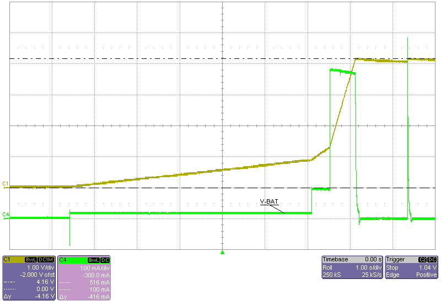Click the DC badge in Trigger box
Viewport: 441px width, 301px height.
[x=432, y=260]
